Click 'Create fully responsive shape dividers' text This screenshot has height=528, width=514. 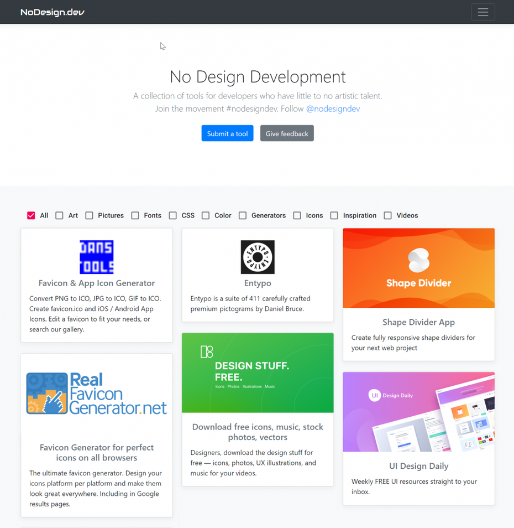pyautogui.click(x=413, y=343)
